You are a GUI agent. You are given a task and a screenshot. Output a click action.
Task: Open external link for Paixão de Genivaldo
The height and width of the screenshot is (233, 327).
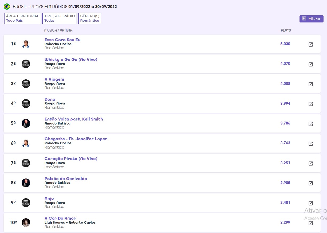311,183
